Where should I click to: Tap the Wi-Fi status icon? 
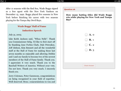tap(5, 1)
